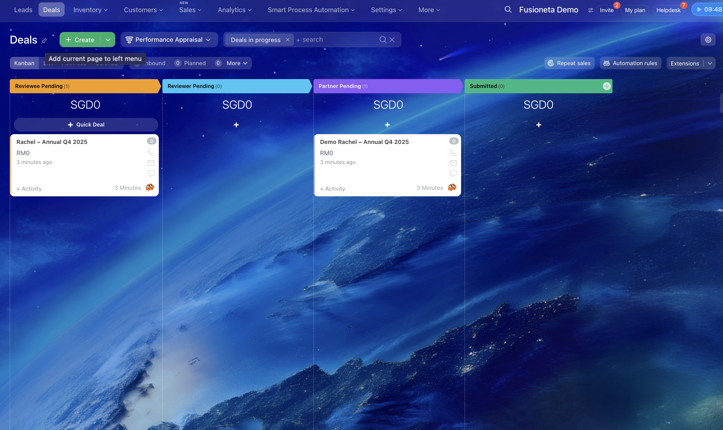This screenshot has height=430, width=723.
Task: Click the Quick Deal button
Action: tap(86, 125)
